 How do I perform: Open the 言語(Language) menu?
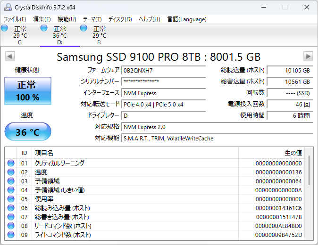point(187,19)
